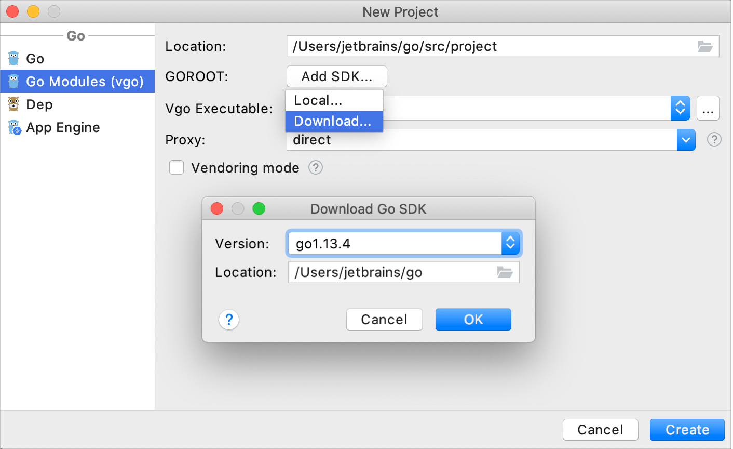Click the Go Modules (vgo) gopher icon
The image size is (733, 449).
14,81
